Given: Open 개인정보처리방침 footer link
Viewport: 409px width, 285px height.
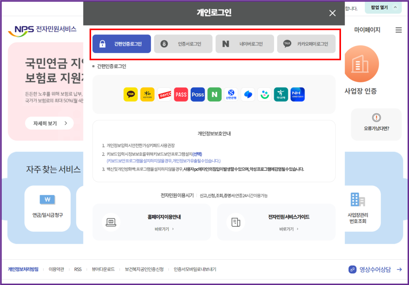Looking at the screenshot, I should point(23,269).
